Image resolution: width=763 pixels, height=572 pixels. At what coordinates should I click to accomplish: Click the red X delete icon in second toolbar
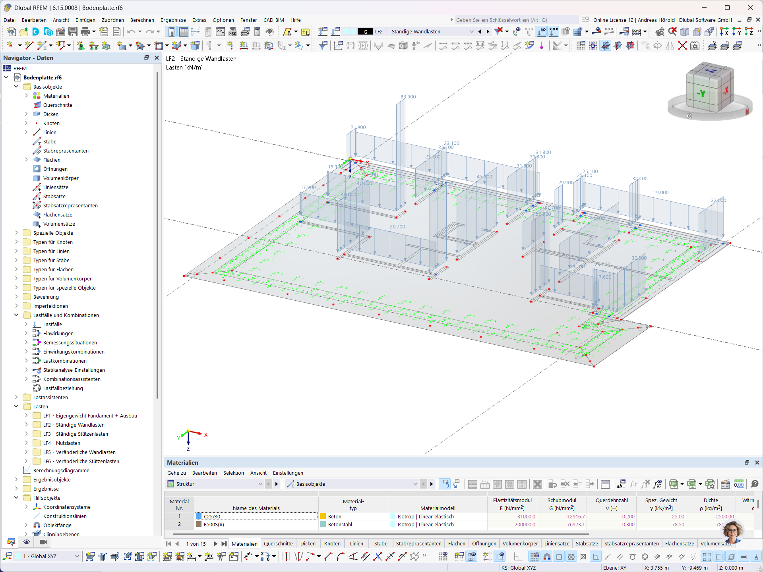coord(682,46)
